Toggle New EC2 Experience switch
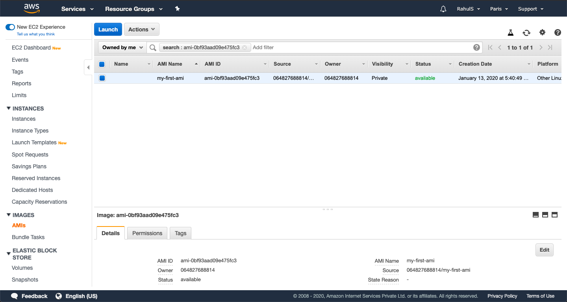The width and height of the screenshot is (567, 302). tap(10, 27)
